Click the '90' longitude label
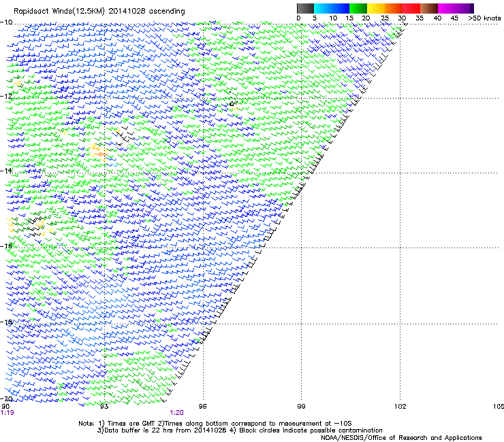Image resolution: width=504 pixels, height=442 pixels. 5,407
